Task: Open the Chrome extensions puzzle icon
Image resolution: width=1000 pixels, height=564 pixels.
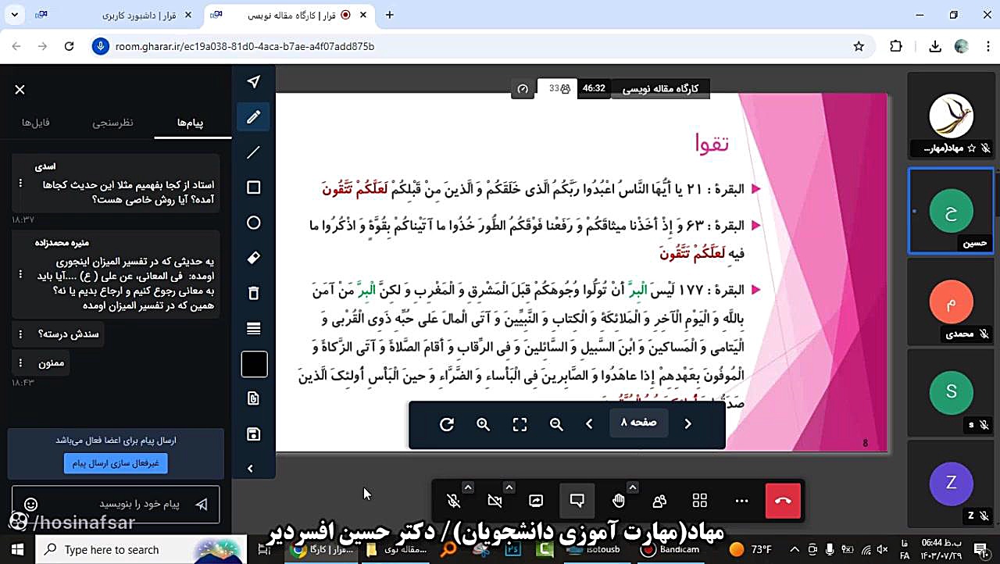Action: coord(896,46)
